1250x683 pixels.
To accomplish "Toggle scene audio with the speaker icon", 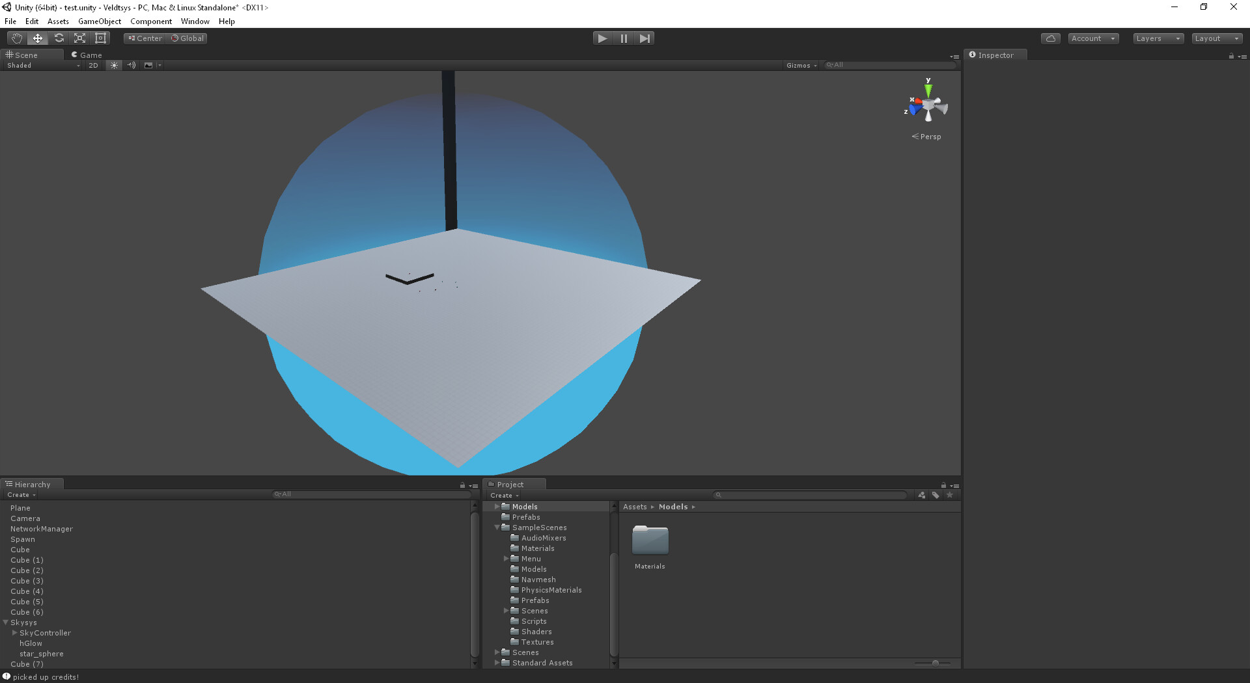I will click(131, 65).
